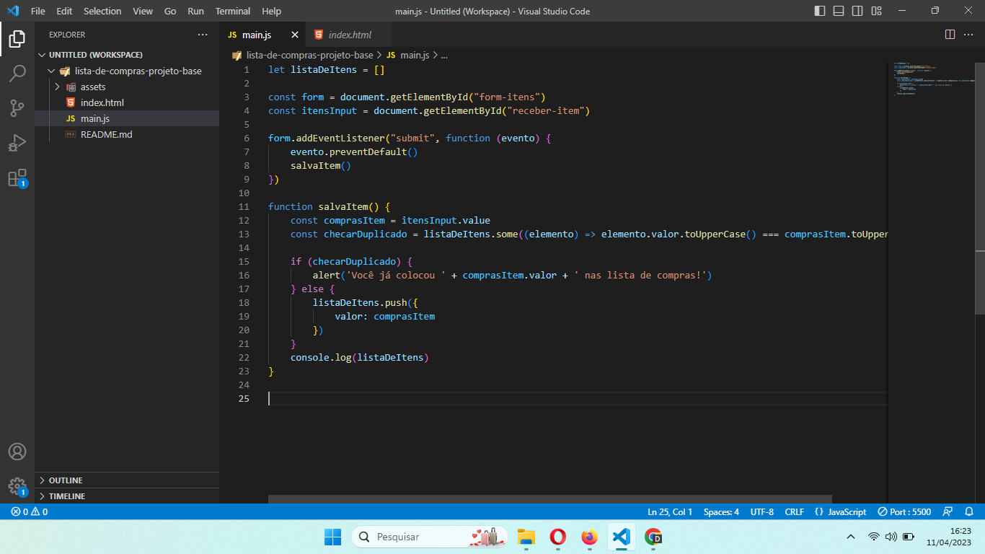Expand the OUTLINE section
Image resolution: width=985 pixels, height=554 pixels.
127,480
